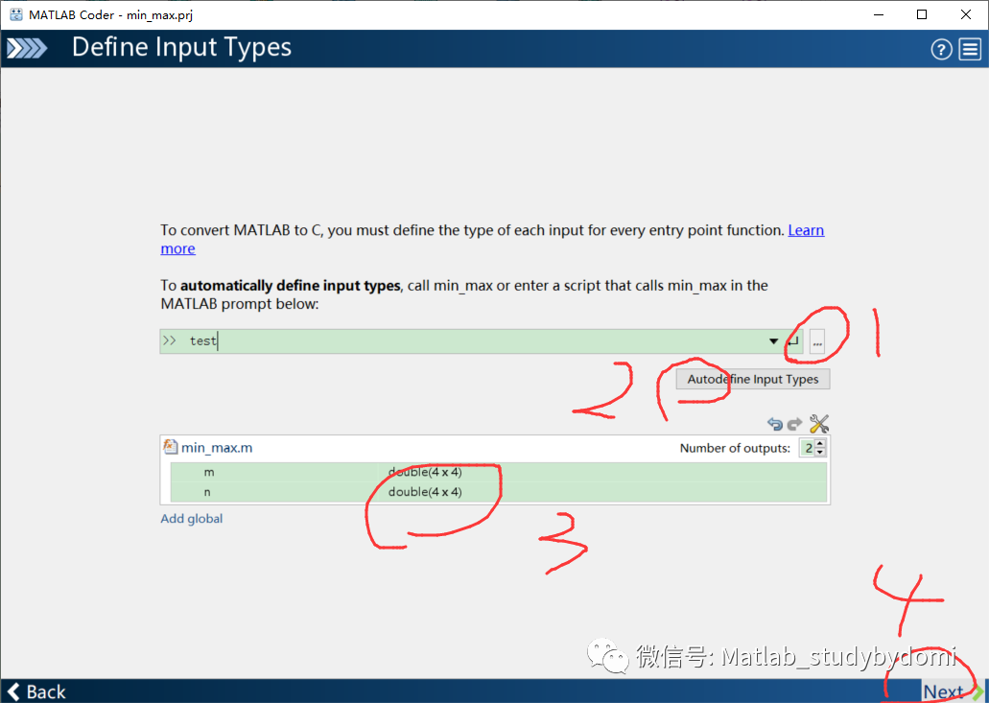Go Back to the previous step
The width and height of the screenshot is (989, 703).
(36, 691)
